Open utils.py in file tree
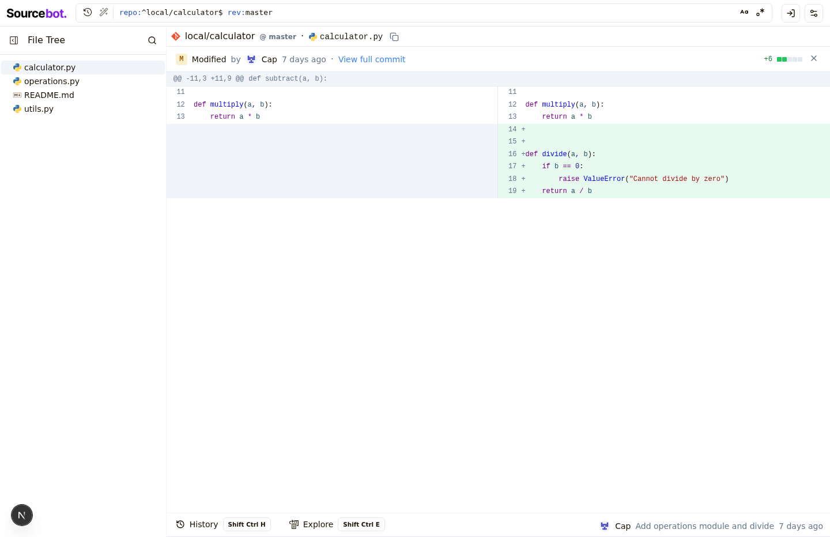The height and width of the screenshot is (537, 830). 83,109
